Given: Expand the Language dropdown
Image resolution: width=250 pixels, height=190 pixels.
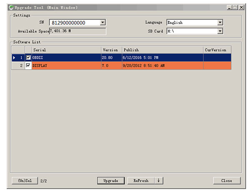Looking at the screenshot, I should click(220, 22).
